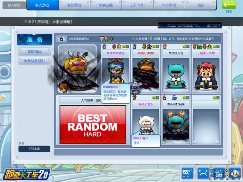
Task: Select player name 丿精灵...小樱
Action: pos(206,53)
